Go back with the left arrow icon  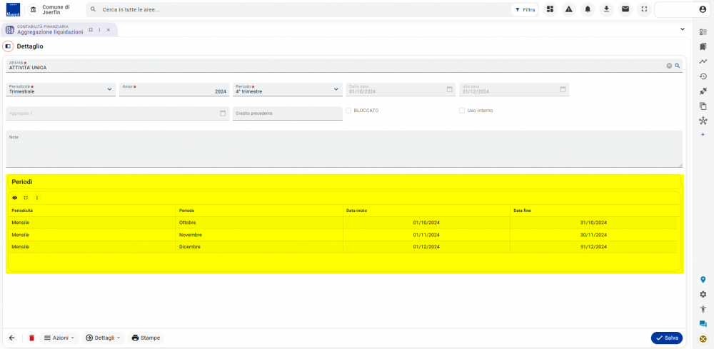(x=12, y=338)
